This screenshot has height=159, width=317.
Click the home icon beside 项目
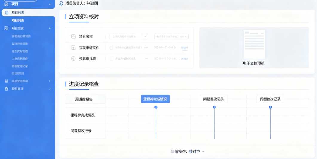(x=7, y=4)
